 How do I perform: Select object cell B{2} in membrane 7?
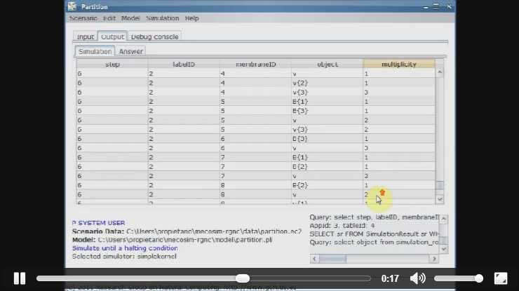(327, 166)
